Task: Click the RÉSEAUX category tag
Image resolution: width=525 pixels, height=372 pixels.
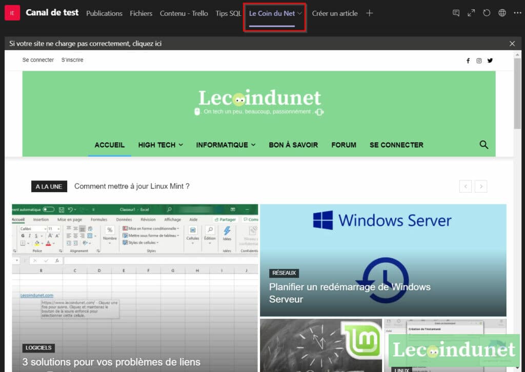Action: [284, 273]
